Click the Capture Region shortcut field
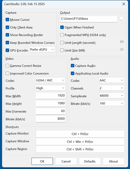The image size is (130, 169). 80,149
